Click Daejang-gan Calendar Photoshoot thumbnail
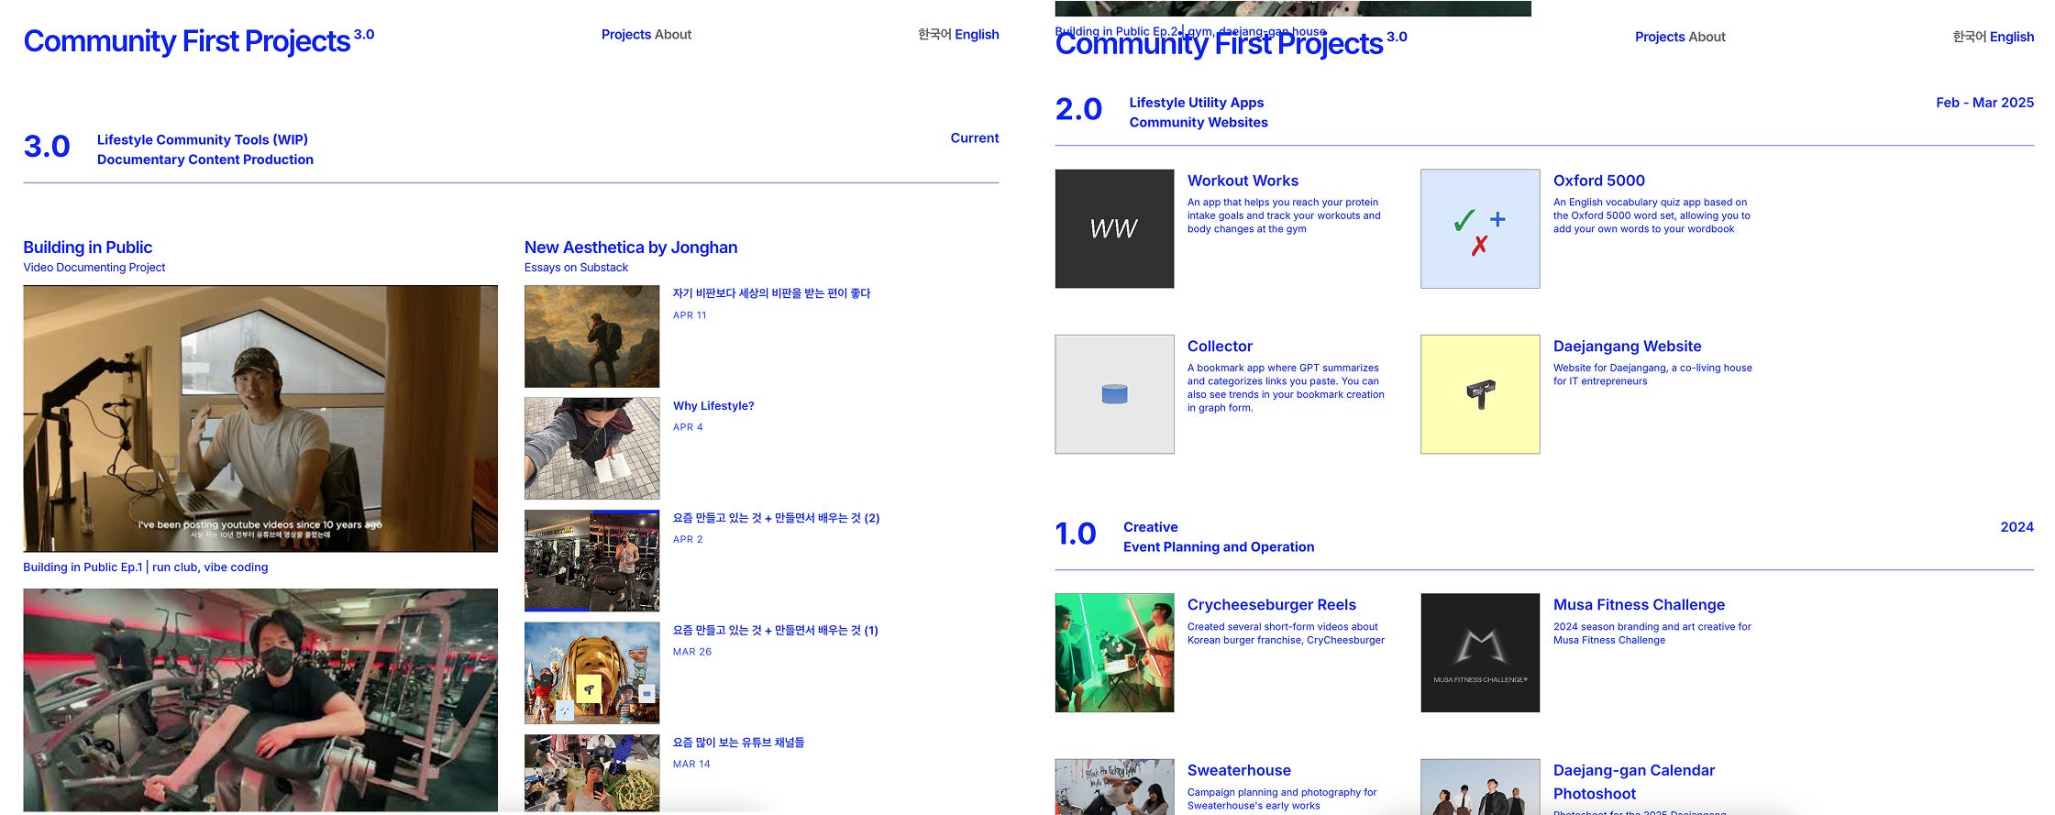Image resolution: width=2055 pixels, height=815 pixels. [x=1480, y=787]
